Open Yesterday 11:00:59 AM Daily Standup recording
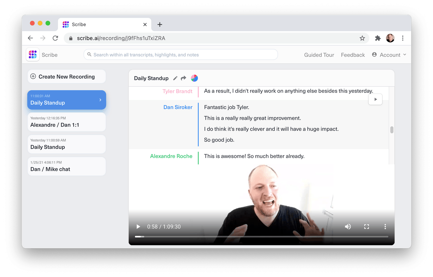This screenshot has width=433, height=277. click(67, 144)
